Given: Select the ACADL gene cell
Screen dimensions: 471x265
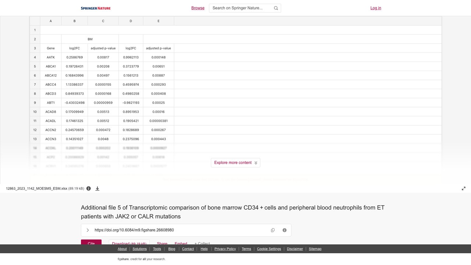Looking at the screenshot, I should tap(51, 121).
